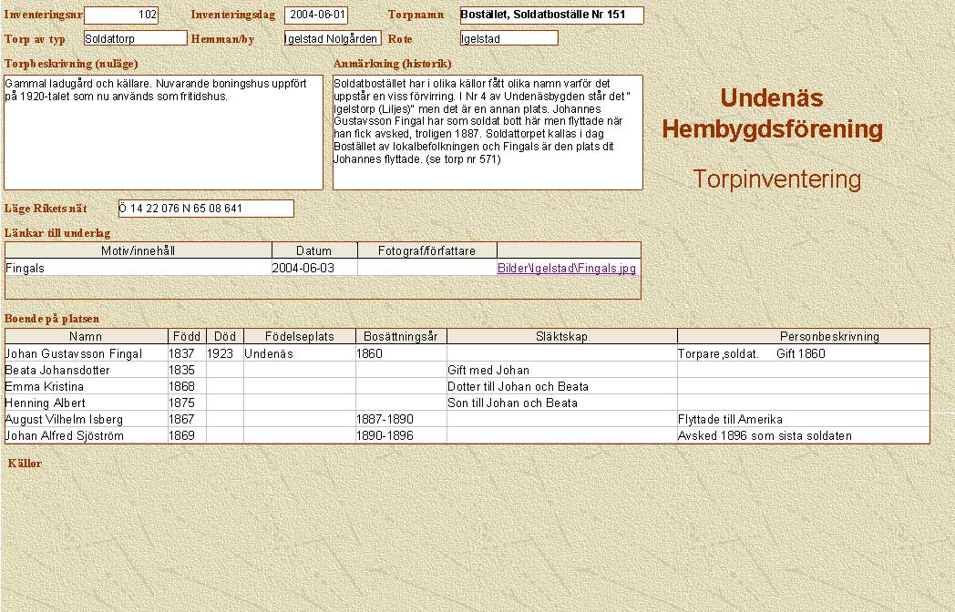Click Johan Alfred Sjöström name cell

(86, 436)
